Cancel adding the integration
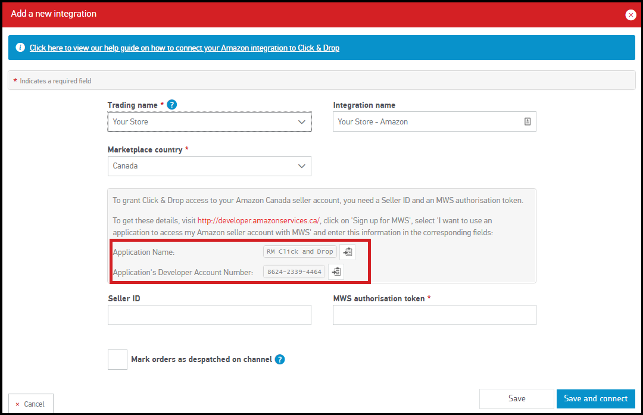Screen dimensions: 643x415 (30, 404)
